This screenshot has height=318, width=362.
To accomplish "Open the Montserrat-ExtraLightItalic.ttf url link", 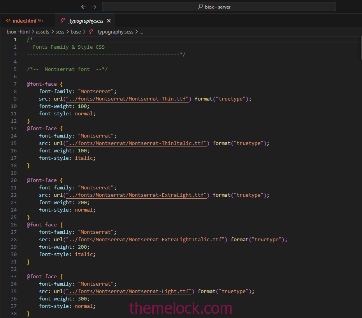I will tap(145, 240).
